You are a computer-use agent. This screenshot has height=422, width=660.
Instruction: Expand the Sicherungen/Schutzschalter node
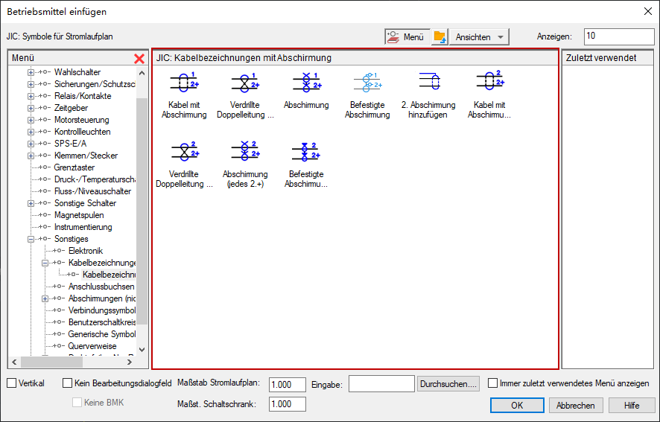pyautogui.click(x=31, y=84)
